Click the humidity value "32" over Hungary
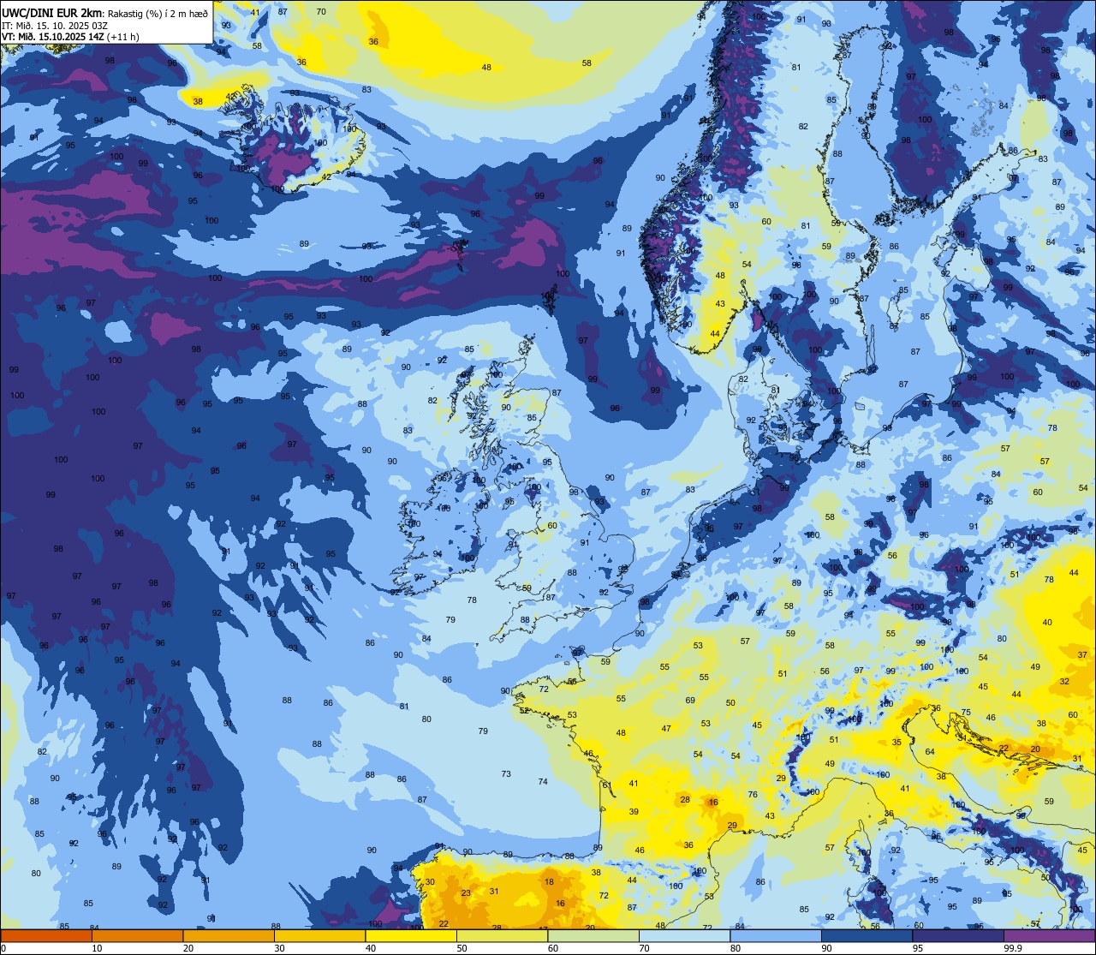This screenshot has height=955, width=1096. 1064,682
